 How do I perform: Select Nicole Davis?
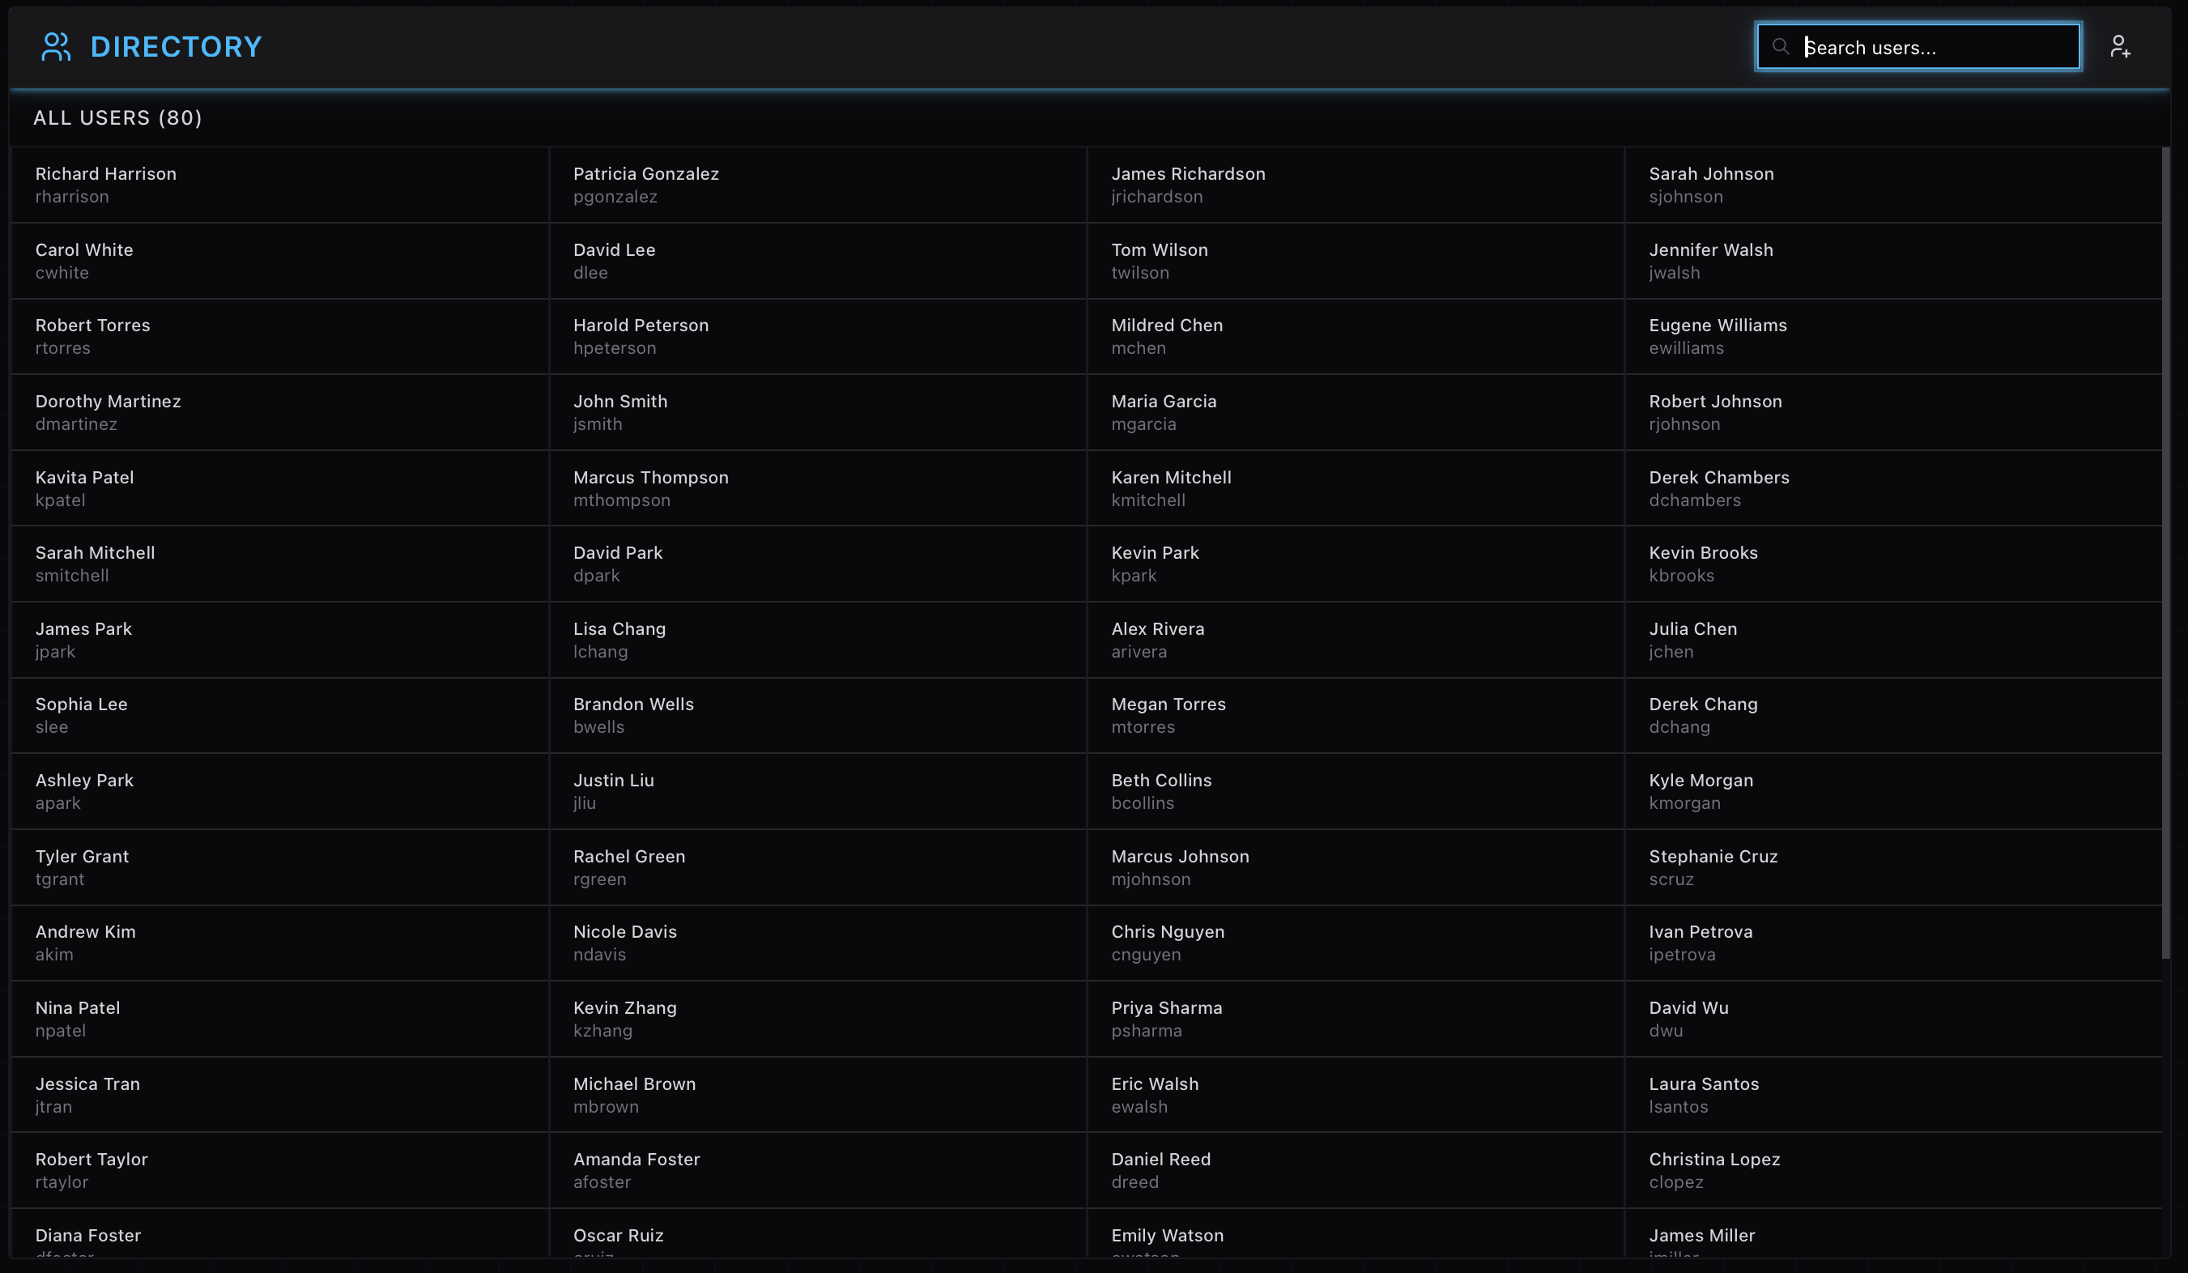818,943
